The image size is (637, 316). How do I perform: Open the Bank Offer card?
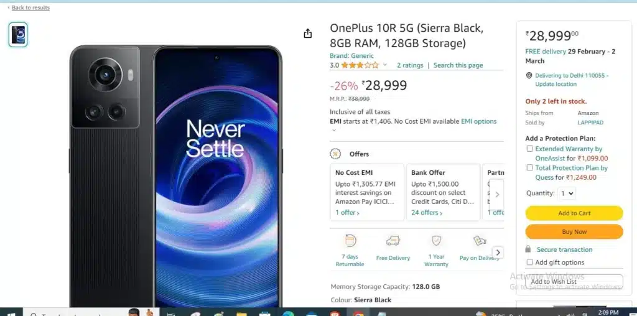(x=443, y=192)
